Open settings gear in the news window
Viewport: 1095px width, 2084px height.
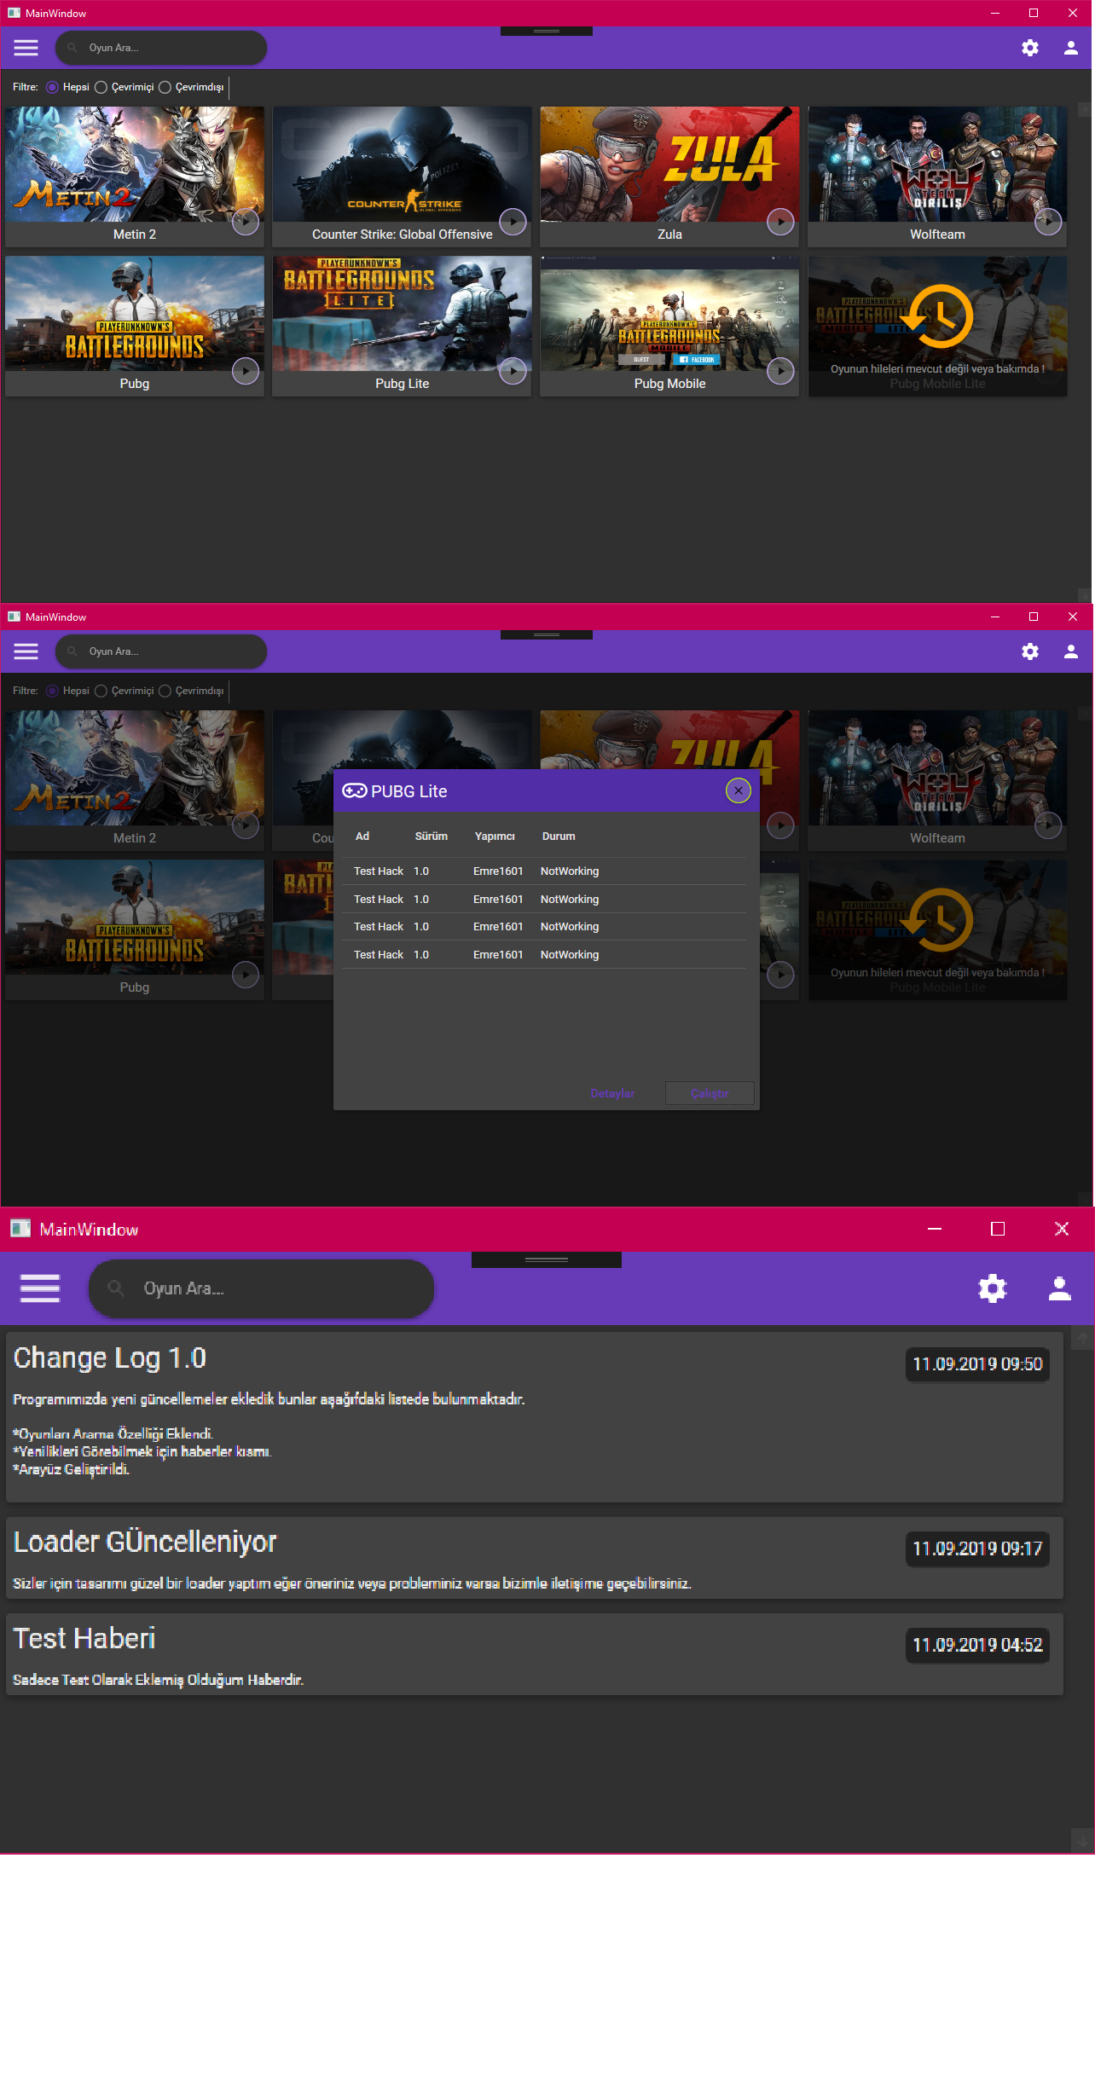pyautogui.click(x=993, y=1288)
